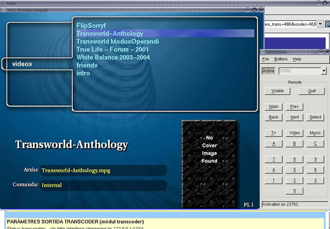Click the 23762 port input field
This screenshot has height=229, width=330.
pos(300,71)
